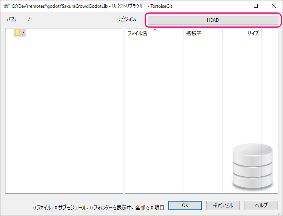
Task: Open help with the ヘルプ button
Action: coord(261,205)
